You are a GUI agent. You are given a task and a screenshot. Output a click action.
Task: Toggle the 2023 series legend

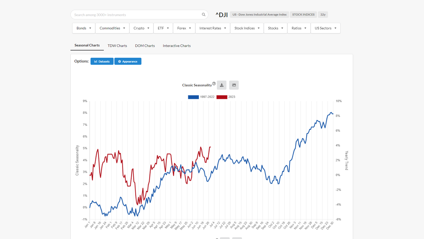[x=226, y=97]
